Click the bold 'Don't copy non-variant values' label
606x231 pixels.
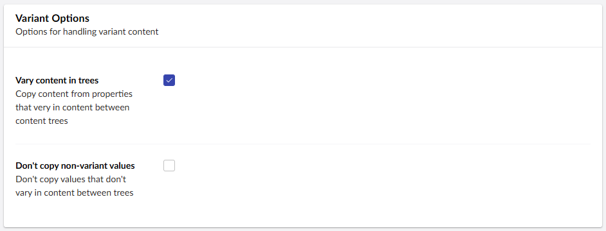[x=75, y=166]
